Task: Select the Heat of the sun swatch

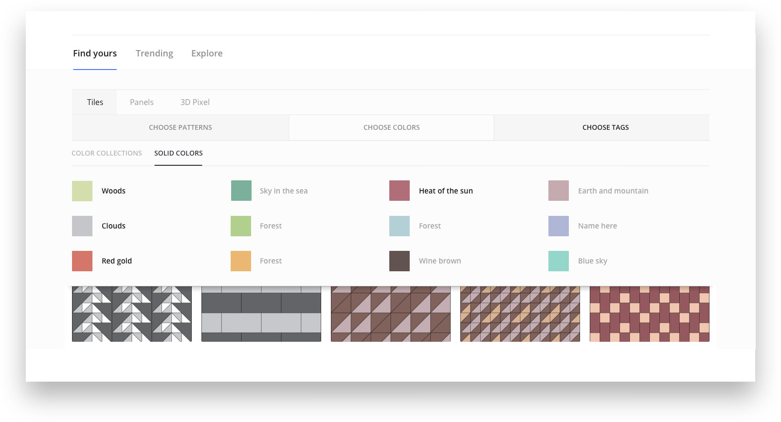Action: click(400, 191)
